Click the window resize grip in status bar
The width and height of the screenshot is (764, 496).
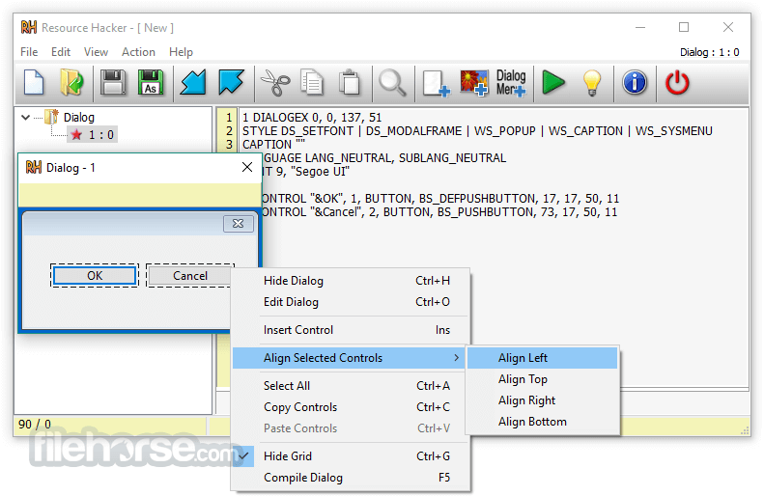(x=745, y=429)
